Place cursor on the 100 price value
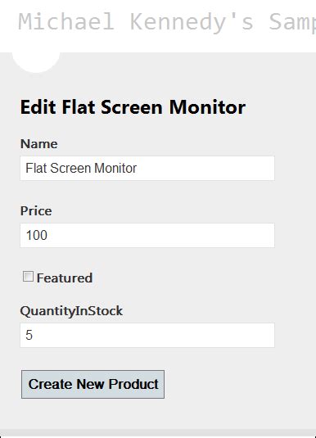The image size is (316, 438). click(x=37, y=235)
